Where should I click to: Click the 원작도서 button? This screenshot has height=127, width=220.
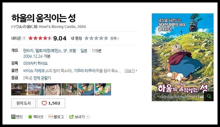23,103
